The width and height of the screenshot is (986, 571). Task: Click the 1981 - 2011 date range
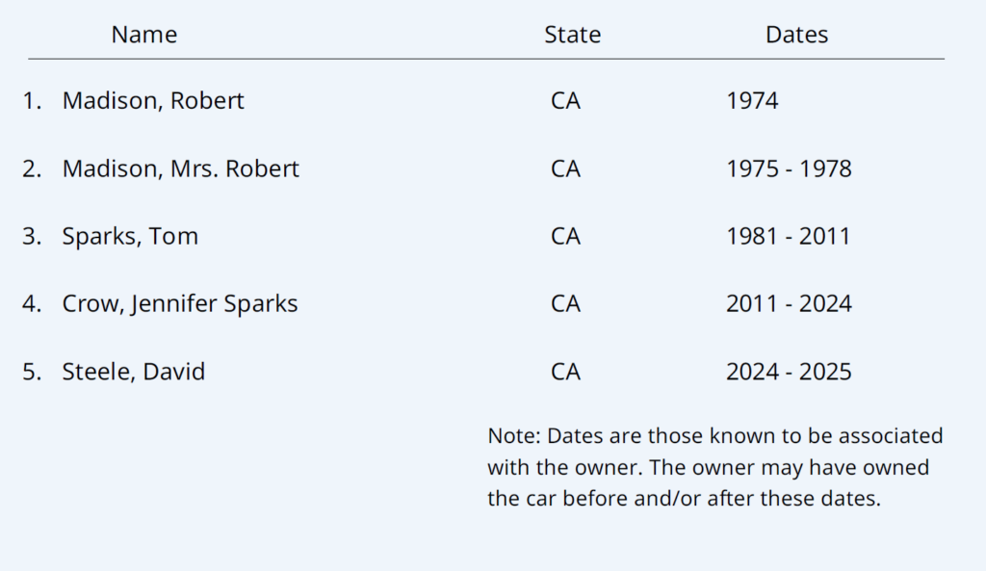[x=789, y=236]
